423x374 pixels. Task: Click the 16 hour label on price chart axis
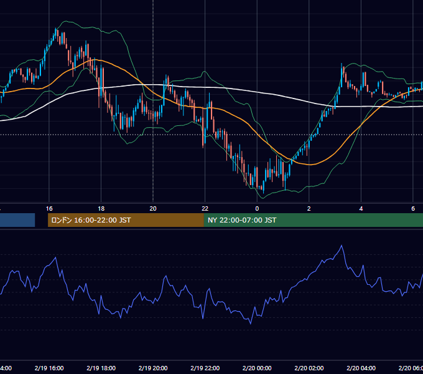[49, 209]
